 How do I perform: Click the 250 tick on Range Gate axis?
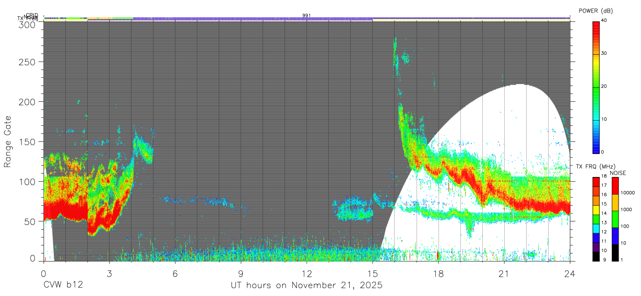[28, 62]
